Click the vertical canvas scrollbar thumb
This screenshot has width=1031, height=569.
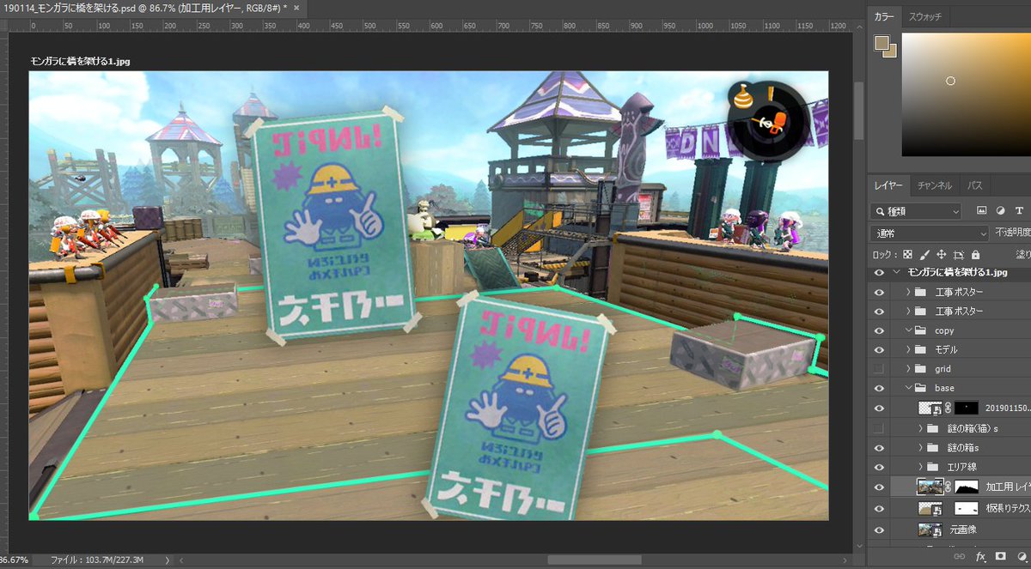[859, 110]
